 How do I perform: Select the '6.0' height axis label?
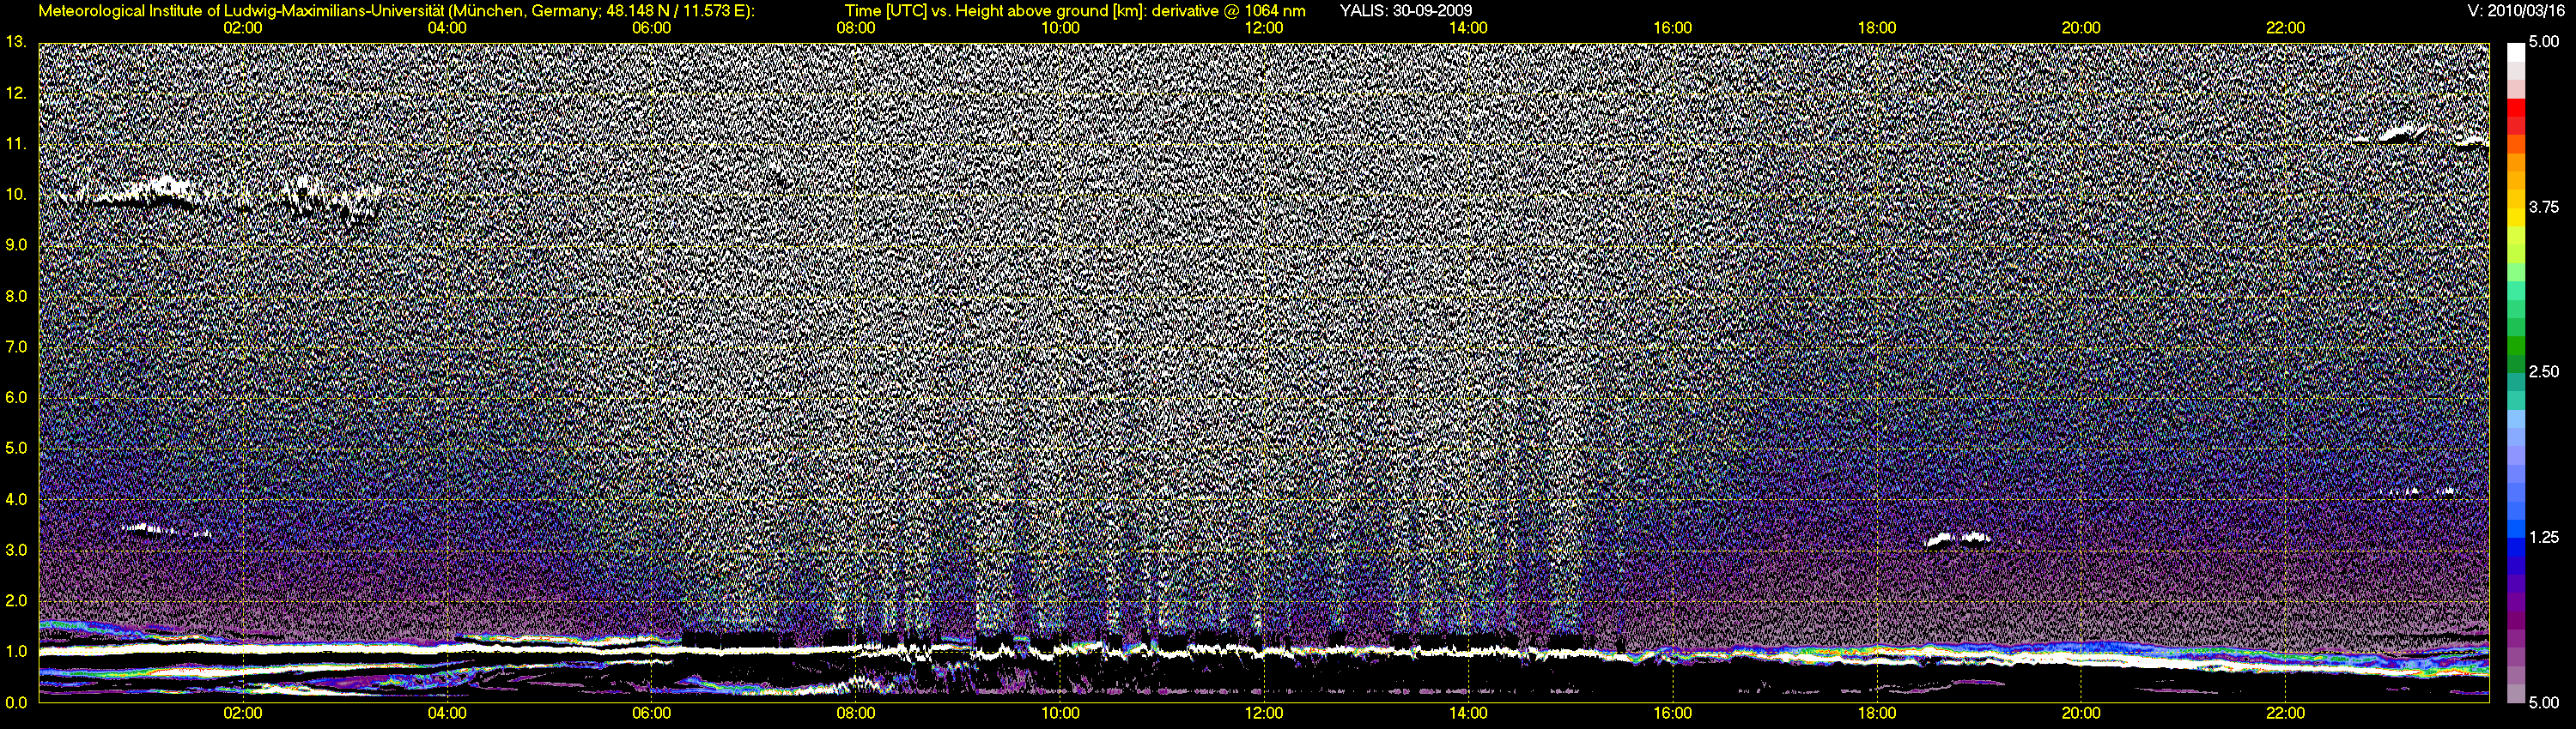[16, 397]
